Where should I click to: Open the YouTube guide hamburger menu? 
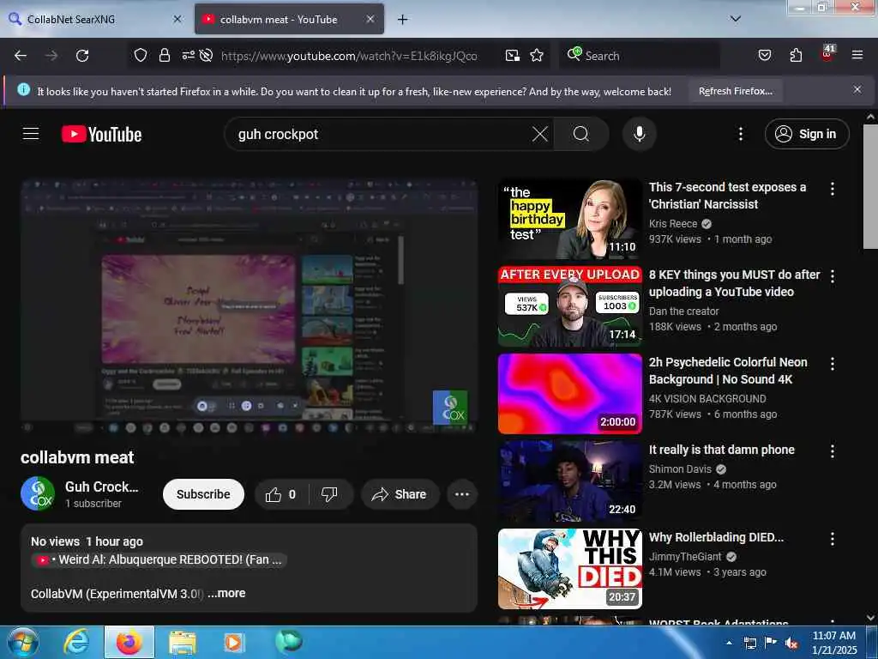31,134
